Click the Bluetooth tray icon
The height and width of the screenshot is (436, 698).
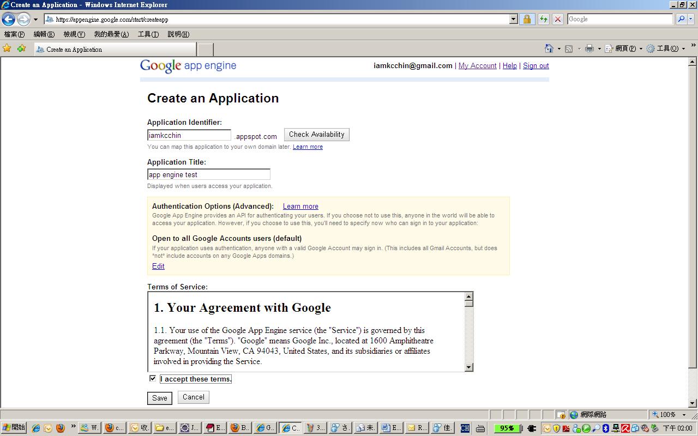pyautogui.click(x=605, y=428)
